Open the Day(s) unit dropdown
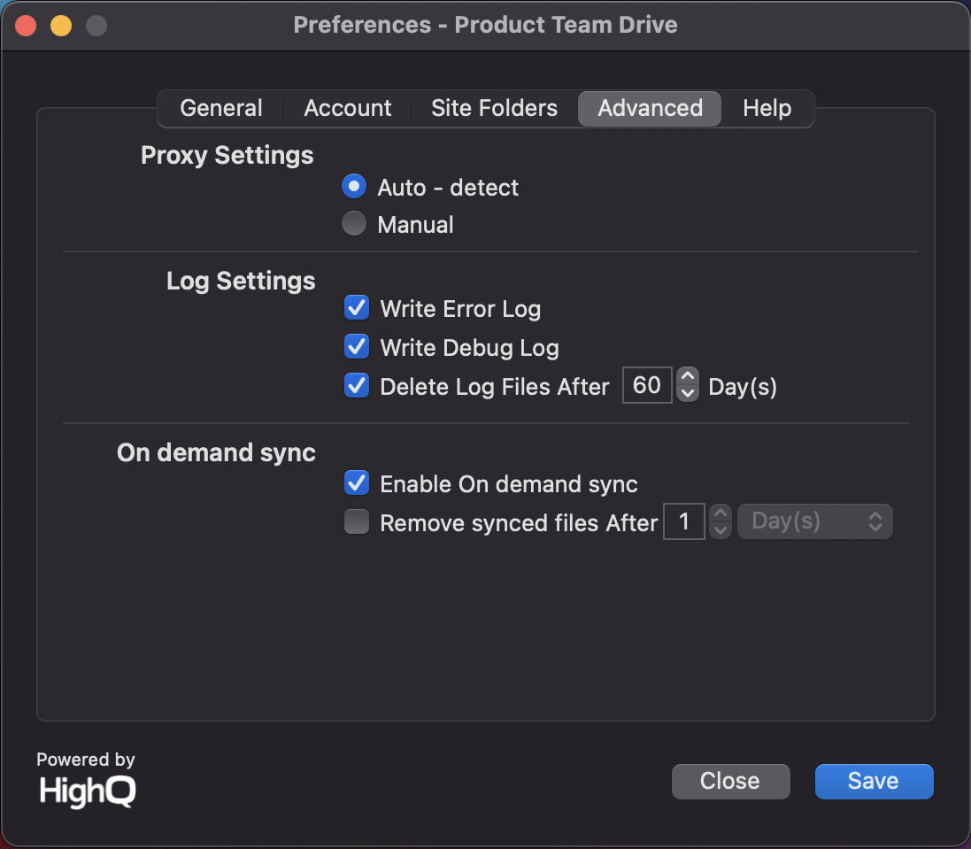This screenshot has height=849, width=971. click(815, 521)
